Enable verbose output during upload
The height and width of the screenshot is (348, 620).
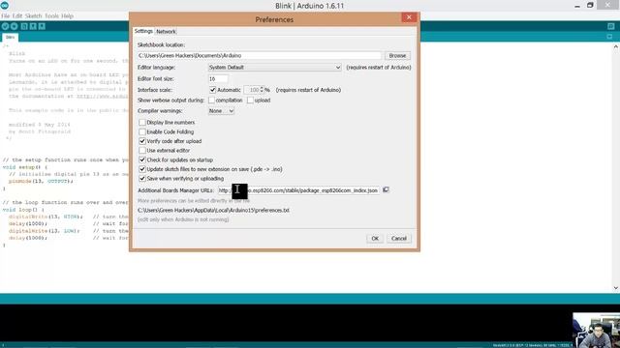click(250, 101)
